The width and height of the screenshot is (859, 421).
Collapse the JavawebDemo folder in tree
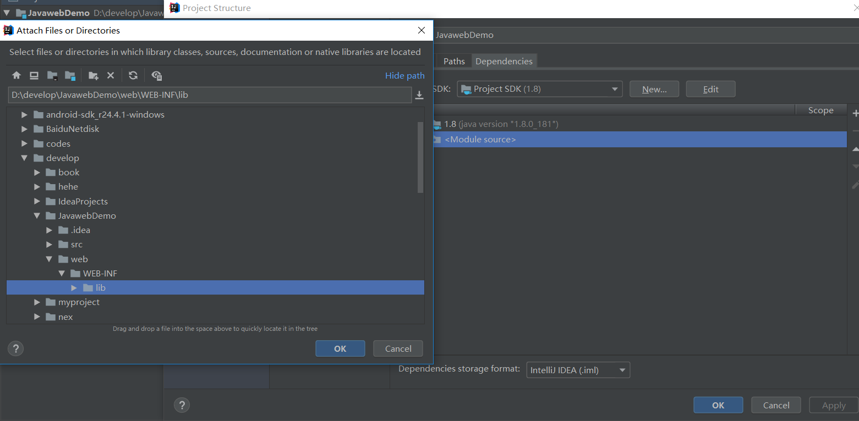point(37,216)
